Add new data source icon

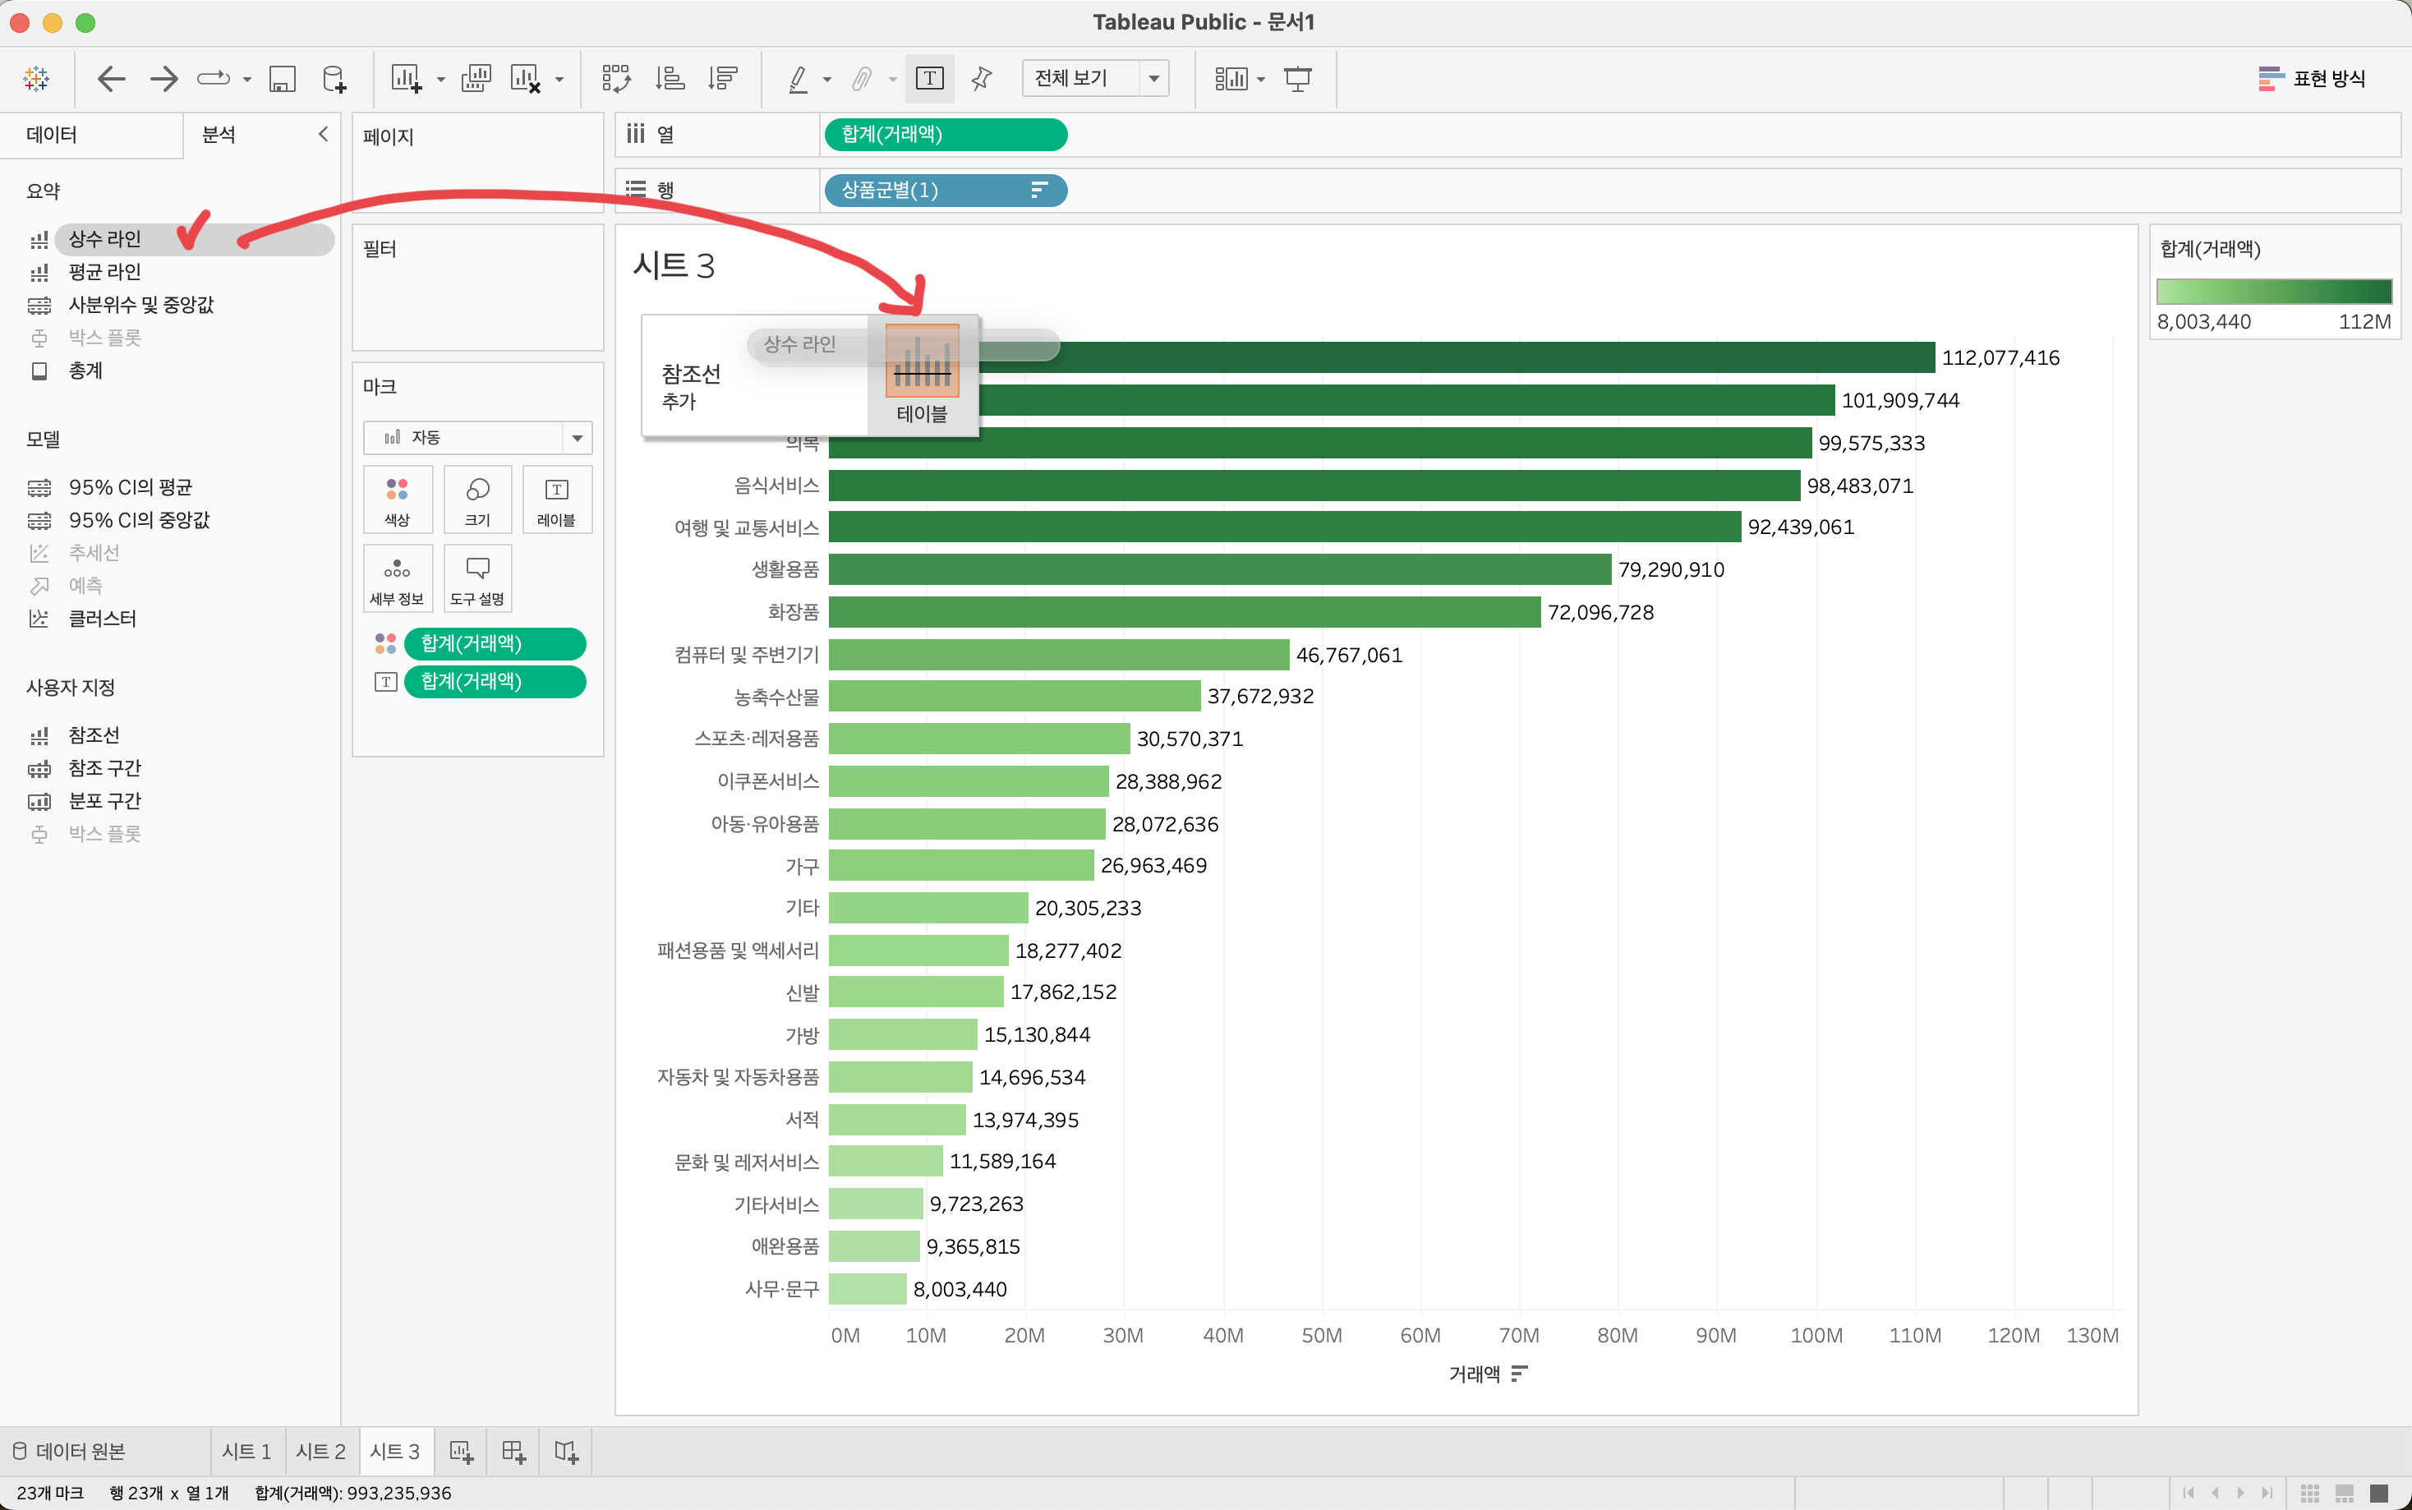click(334, 78)
